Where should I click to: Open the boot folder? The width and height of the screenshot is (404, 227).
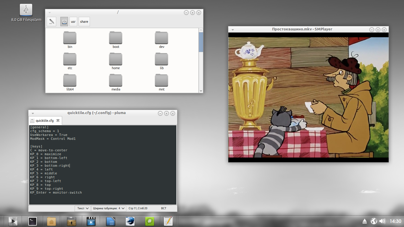(116, 40)
